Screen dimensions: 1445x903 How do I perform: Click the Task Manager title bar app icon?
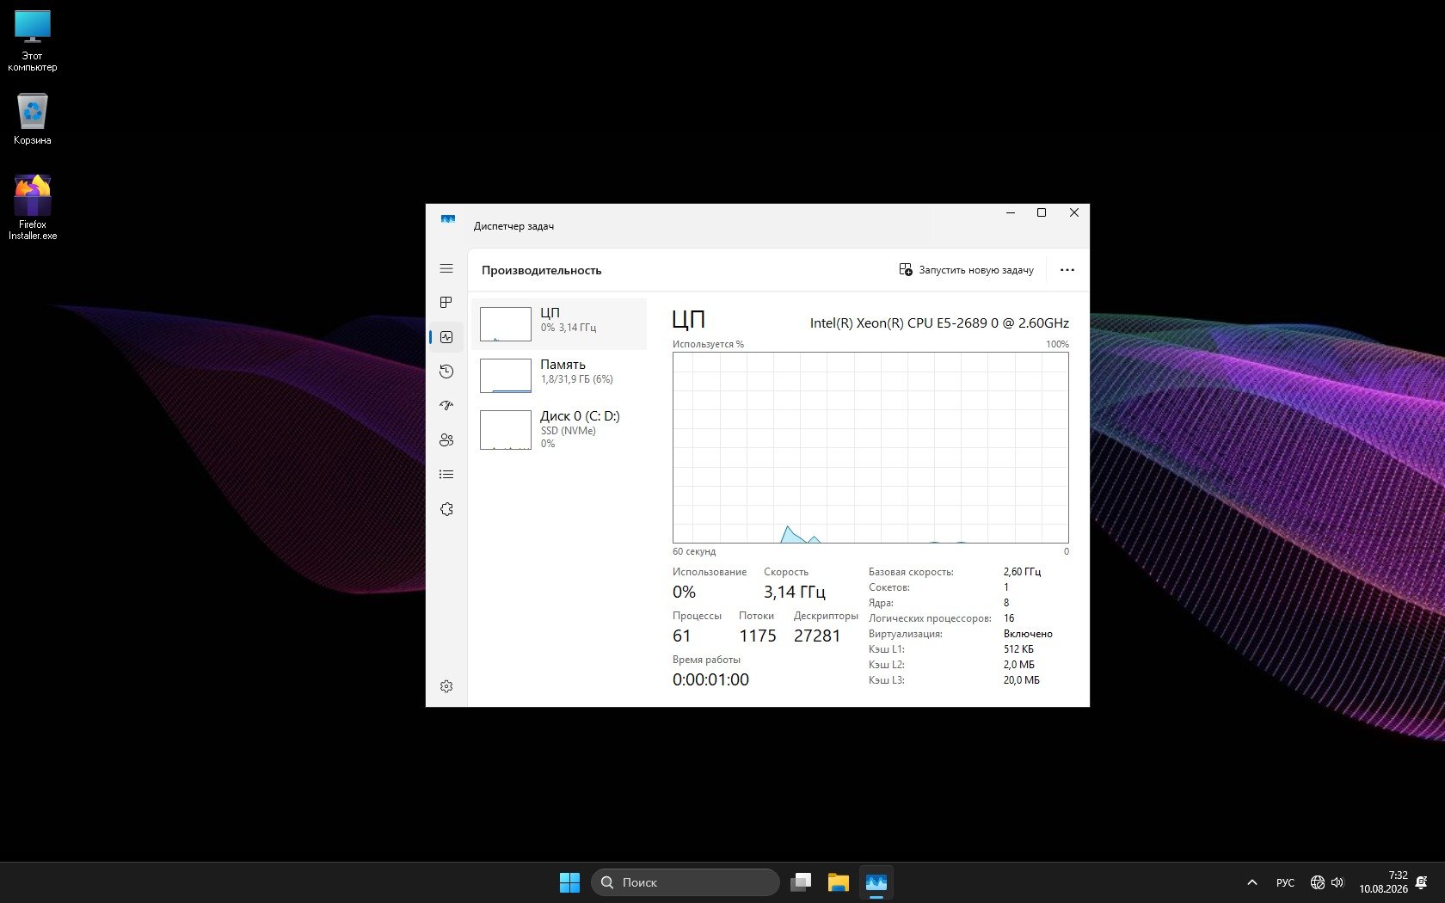click(447, 219)
